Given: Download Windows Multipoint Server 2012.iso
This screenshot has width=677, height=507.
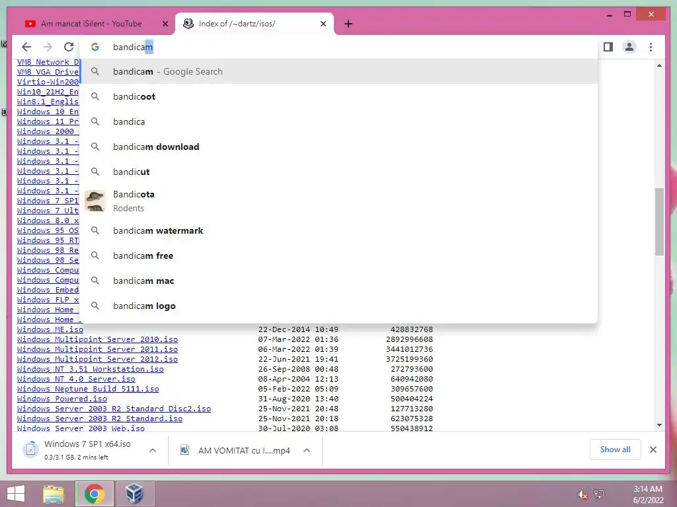Looking at the screenshot, I should (x=97, y=359).
